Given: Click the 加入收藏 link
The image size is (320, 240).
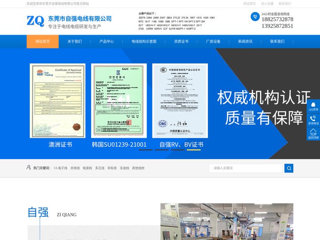Looking at the screenshot, I should pyautogui.click(x=267, y=4).
